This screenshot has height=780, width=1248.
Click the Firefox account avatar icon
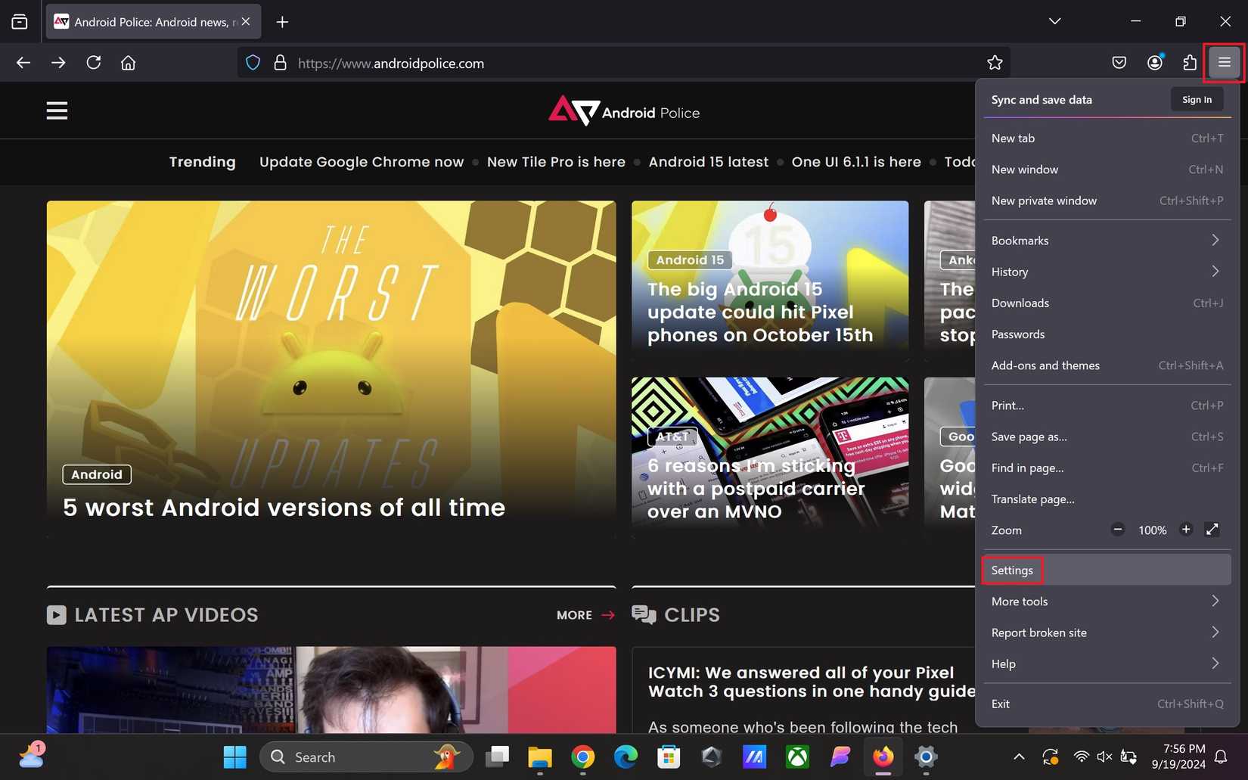click(x=1154, y=63)
